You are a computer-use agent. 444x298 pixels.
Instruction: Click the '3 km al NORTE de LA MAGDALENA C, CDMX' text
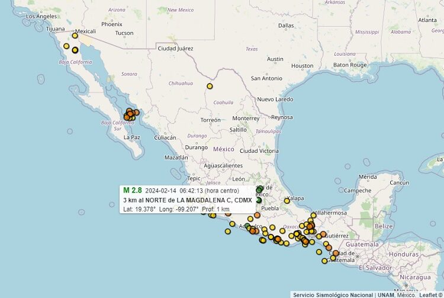coord(188,200)
